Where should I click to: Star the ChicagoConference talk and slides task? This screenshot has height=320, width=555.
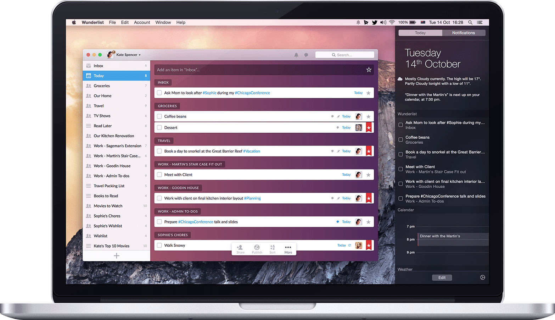(369, 222)
